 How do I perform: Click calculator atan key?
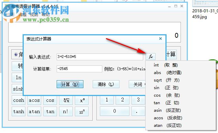(34, 111)
